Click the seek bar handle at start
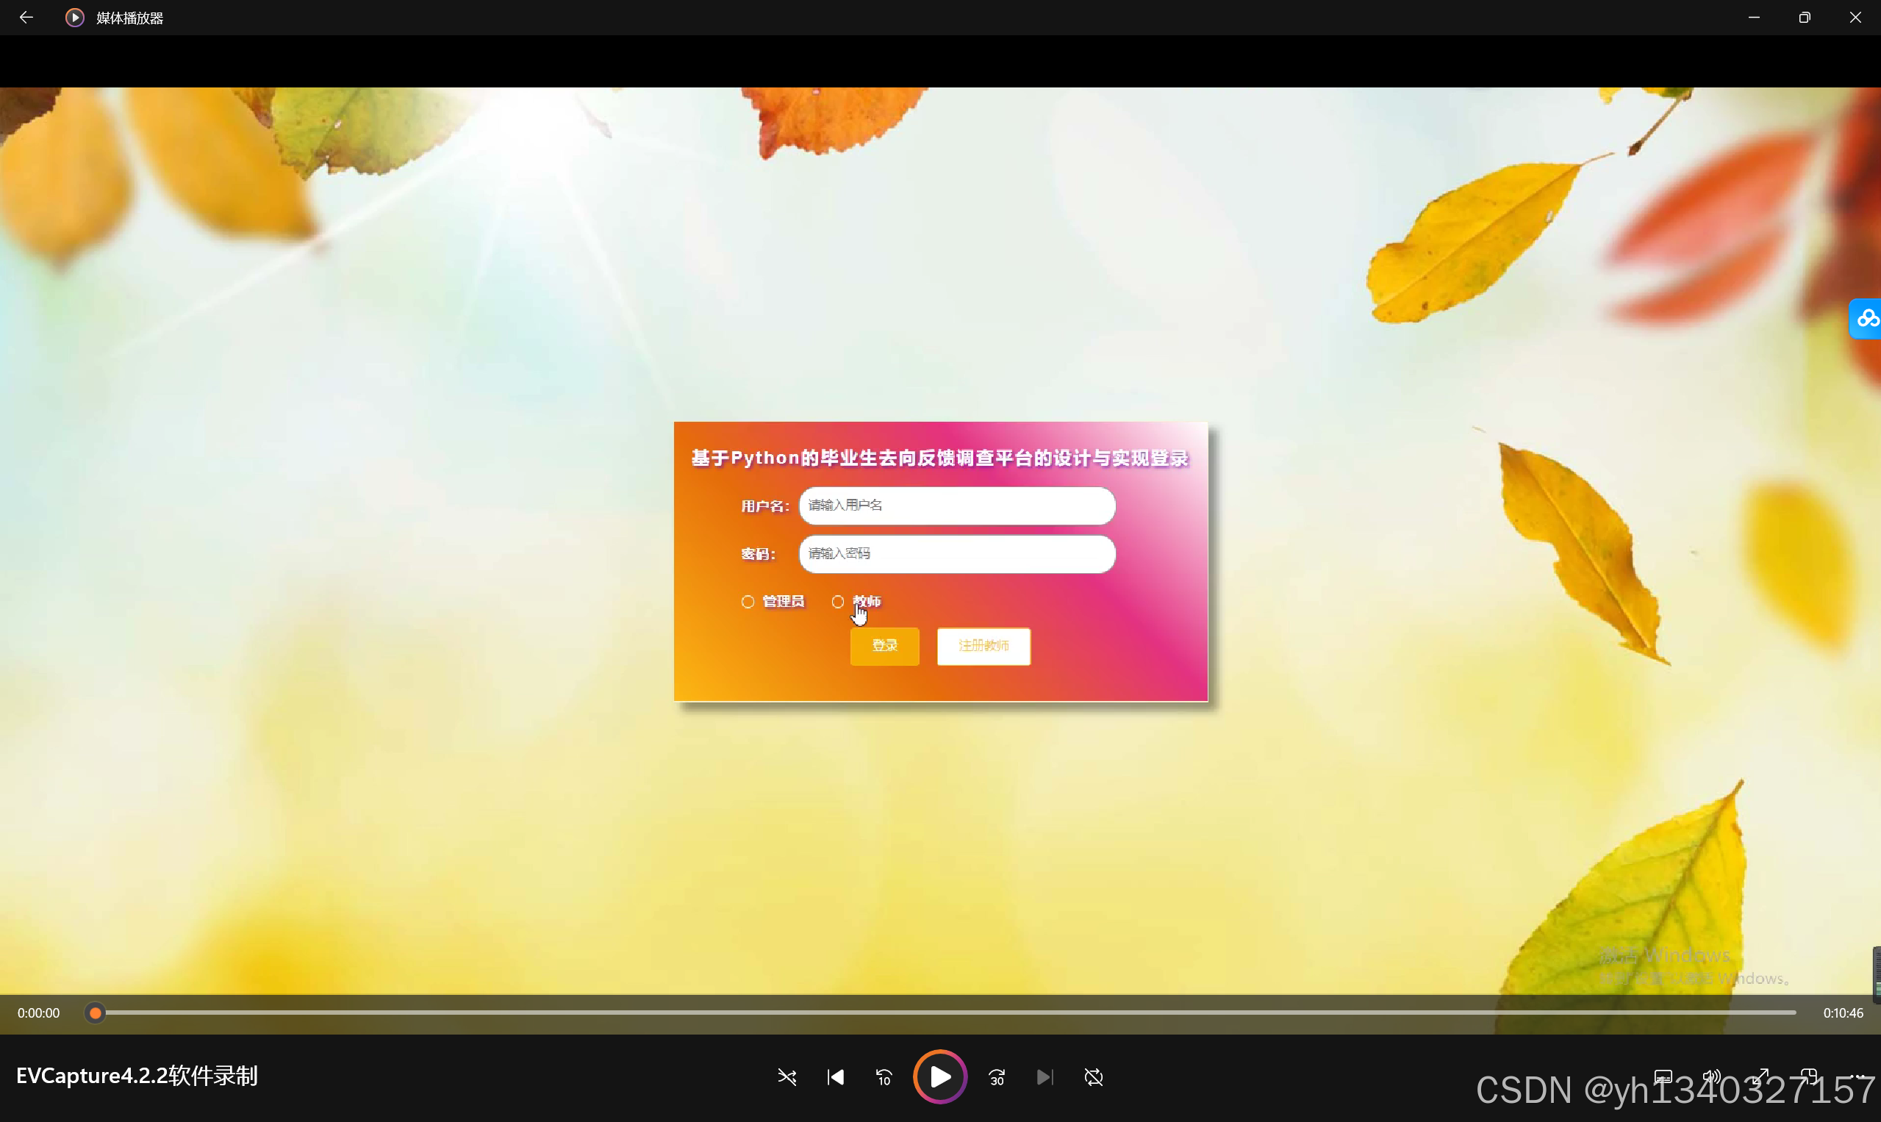 coord(95,1013)
